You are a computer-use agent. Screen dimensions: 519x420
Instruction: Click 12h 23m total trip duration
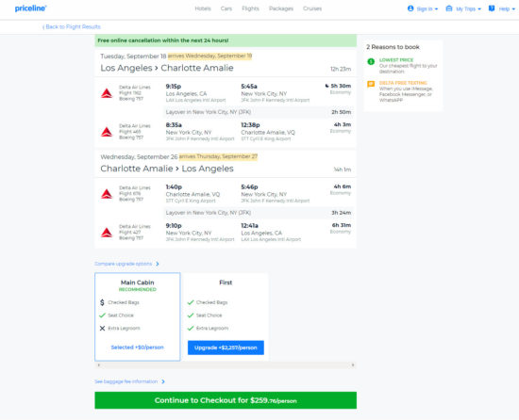[341, 69]
